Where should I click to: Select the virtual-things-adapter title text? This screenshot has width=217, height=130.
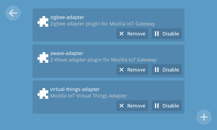click(75, 89)
